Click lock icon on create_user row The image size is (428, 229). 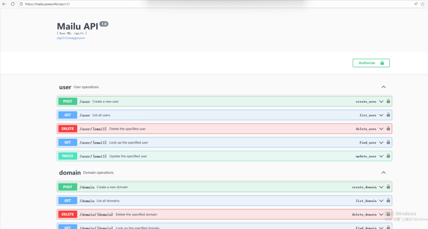(x=388, y=101)
